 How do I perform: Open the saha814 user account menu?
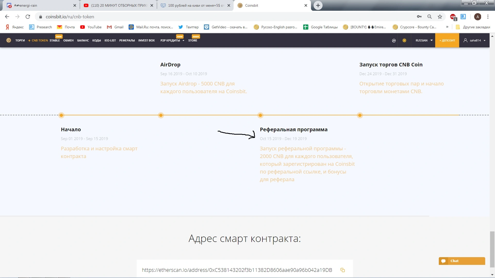click(475, 40)
